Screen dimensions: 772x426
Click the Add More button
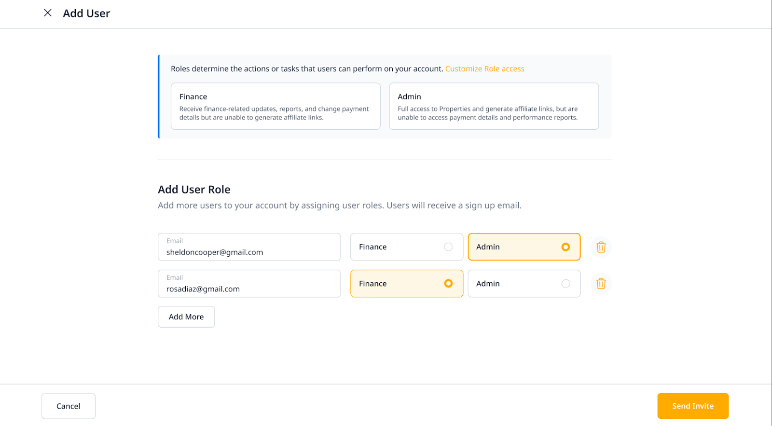tap(186, 317)
